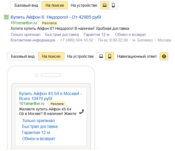This screenshot has height=151, width=175.
Task: Switch to Базовый вид in top bar
Action: pyautogui.click(x=26, y=5)
